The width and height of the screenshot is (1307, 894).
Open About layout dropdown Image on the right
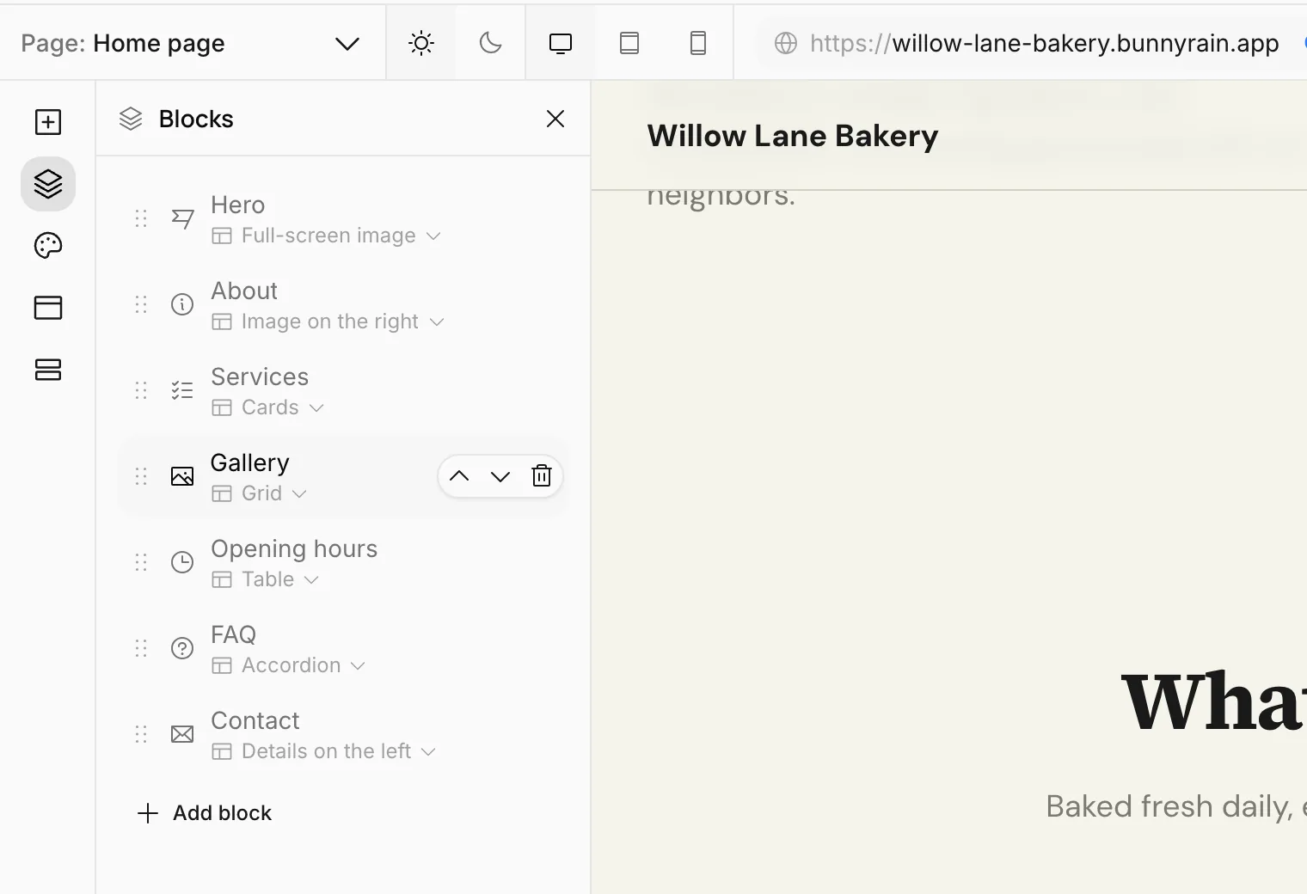point(328,321)
